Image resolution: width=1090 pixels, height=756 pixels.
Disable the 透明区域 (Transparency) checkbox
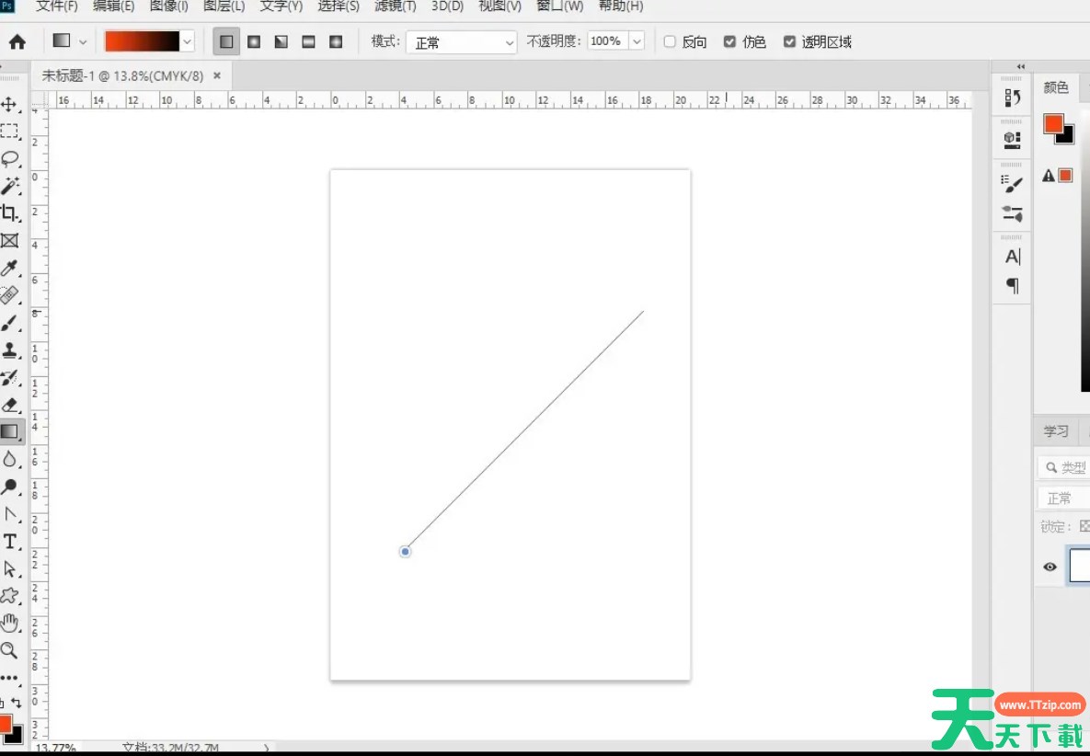789,41
